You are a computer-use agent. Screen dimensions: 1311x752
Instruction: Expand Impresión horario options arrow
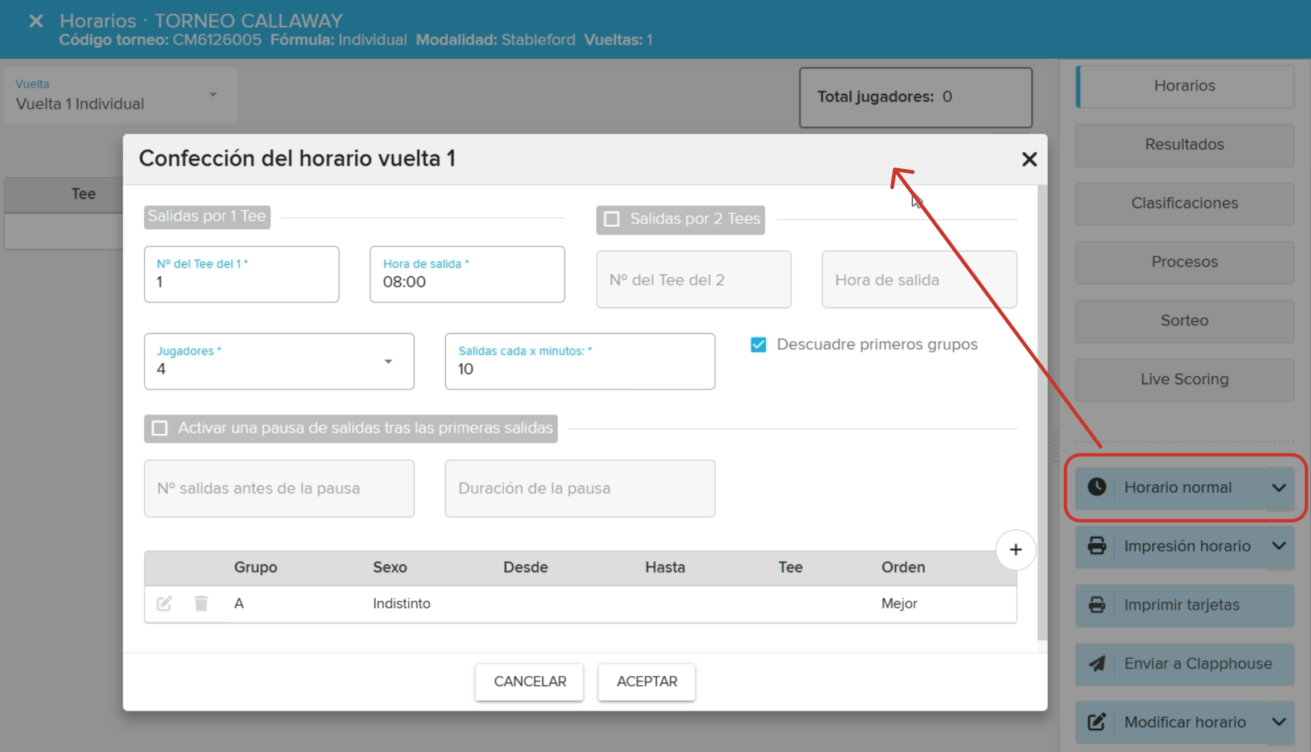coord(1279,546)
